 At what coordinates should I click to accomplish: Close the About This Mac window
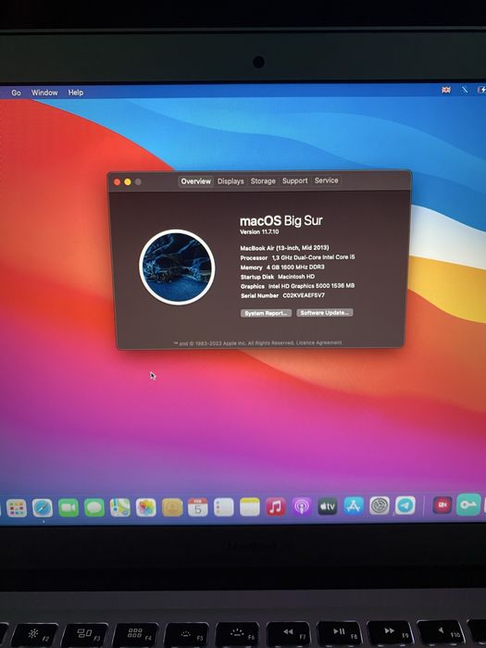[x=117, y=182]
